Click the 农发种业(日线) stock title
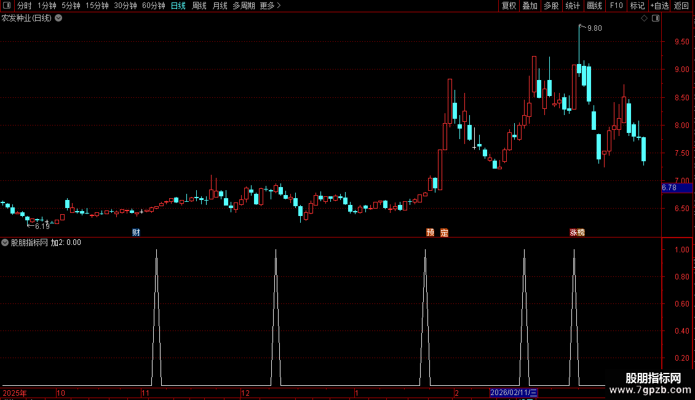This screenshot has height=400, width=695. [26, 18]
